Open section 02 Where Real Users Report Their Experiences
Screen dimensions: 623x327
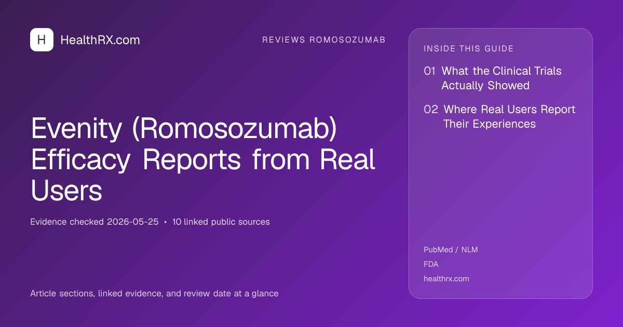pos(499,116)
